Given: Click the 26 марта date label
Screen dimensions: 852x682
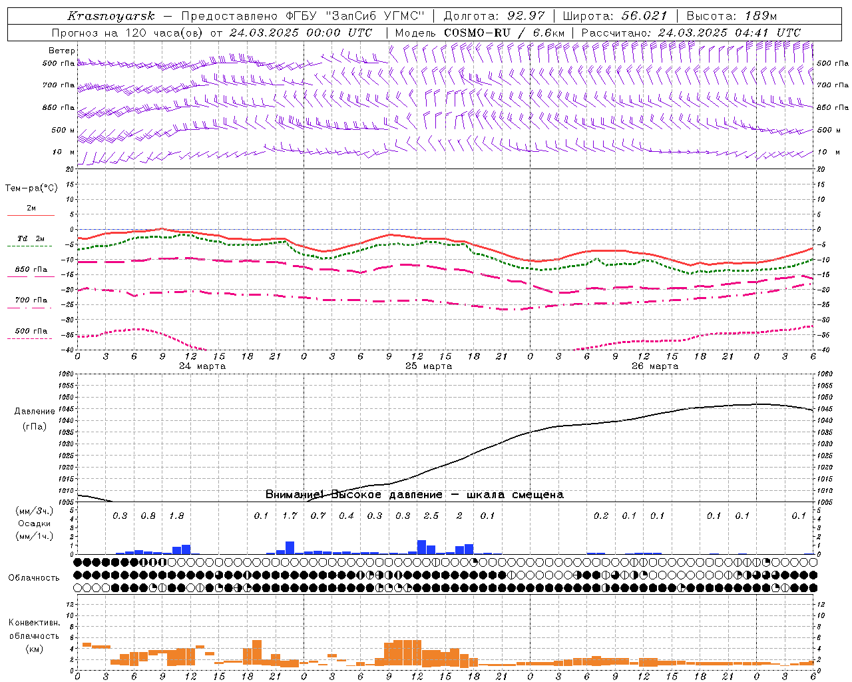Looking at the screenshot, I should point(655,366).
